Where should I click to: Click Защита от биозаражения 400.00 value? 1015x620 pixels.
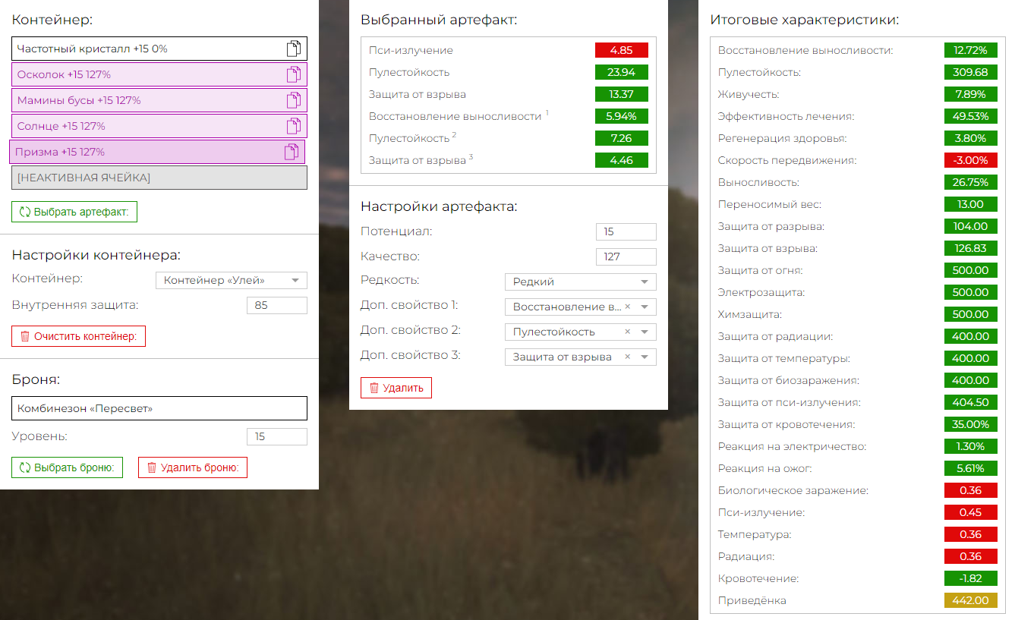pyautogui.click(x=971, y=381)
